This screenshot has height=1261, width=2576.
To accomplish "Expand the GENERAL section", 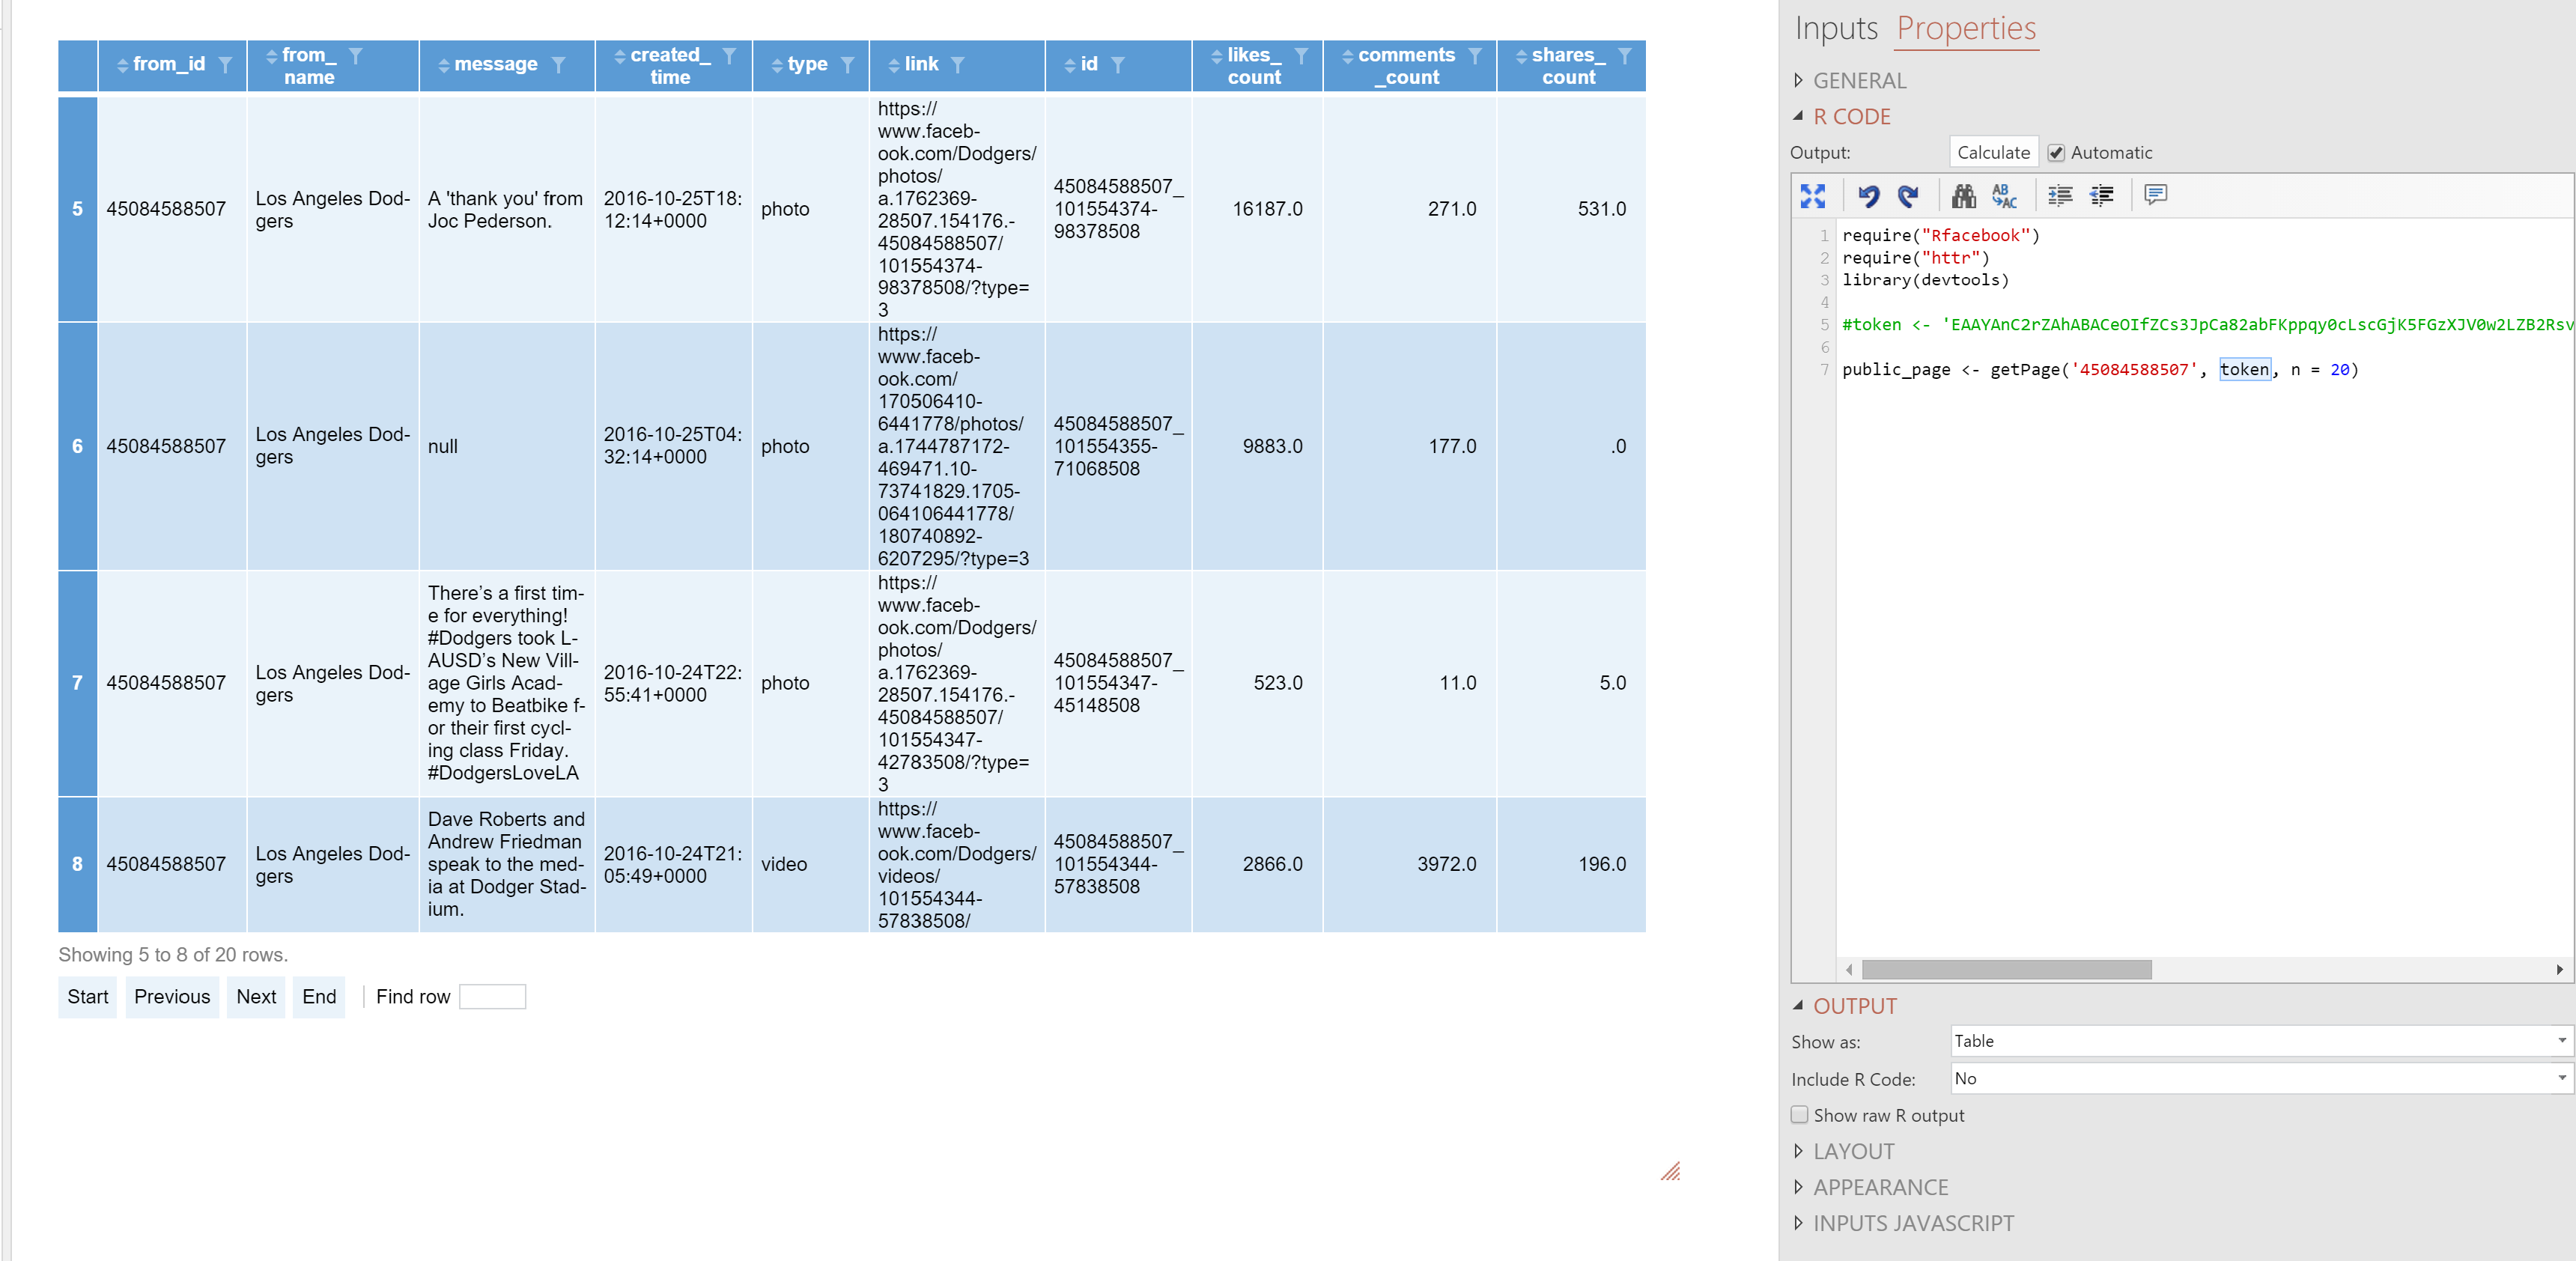I will (x=1858, y=80).
